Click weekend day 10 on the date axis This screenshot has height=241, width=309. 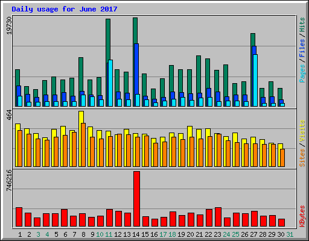click(100, 234)
